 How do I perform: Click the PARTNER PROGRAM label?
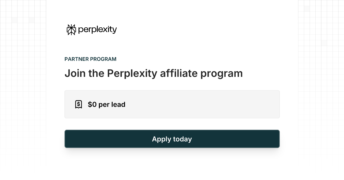[x=90, y=59]
